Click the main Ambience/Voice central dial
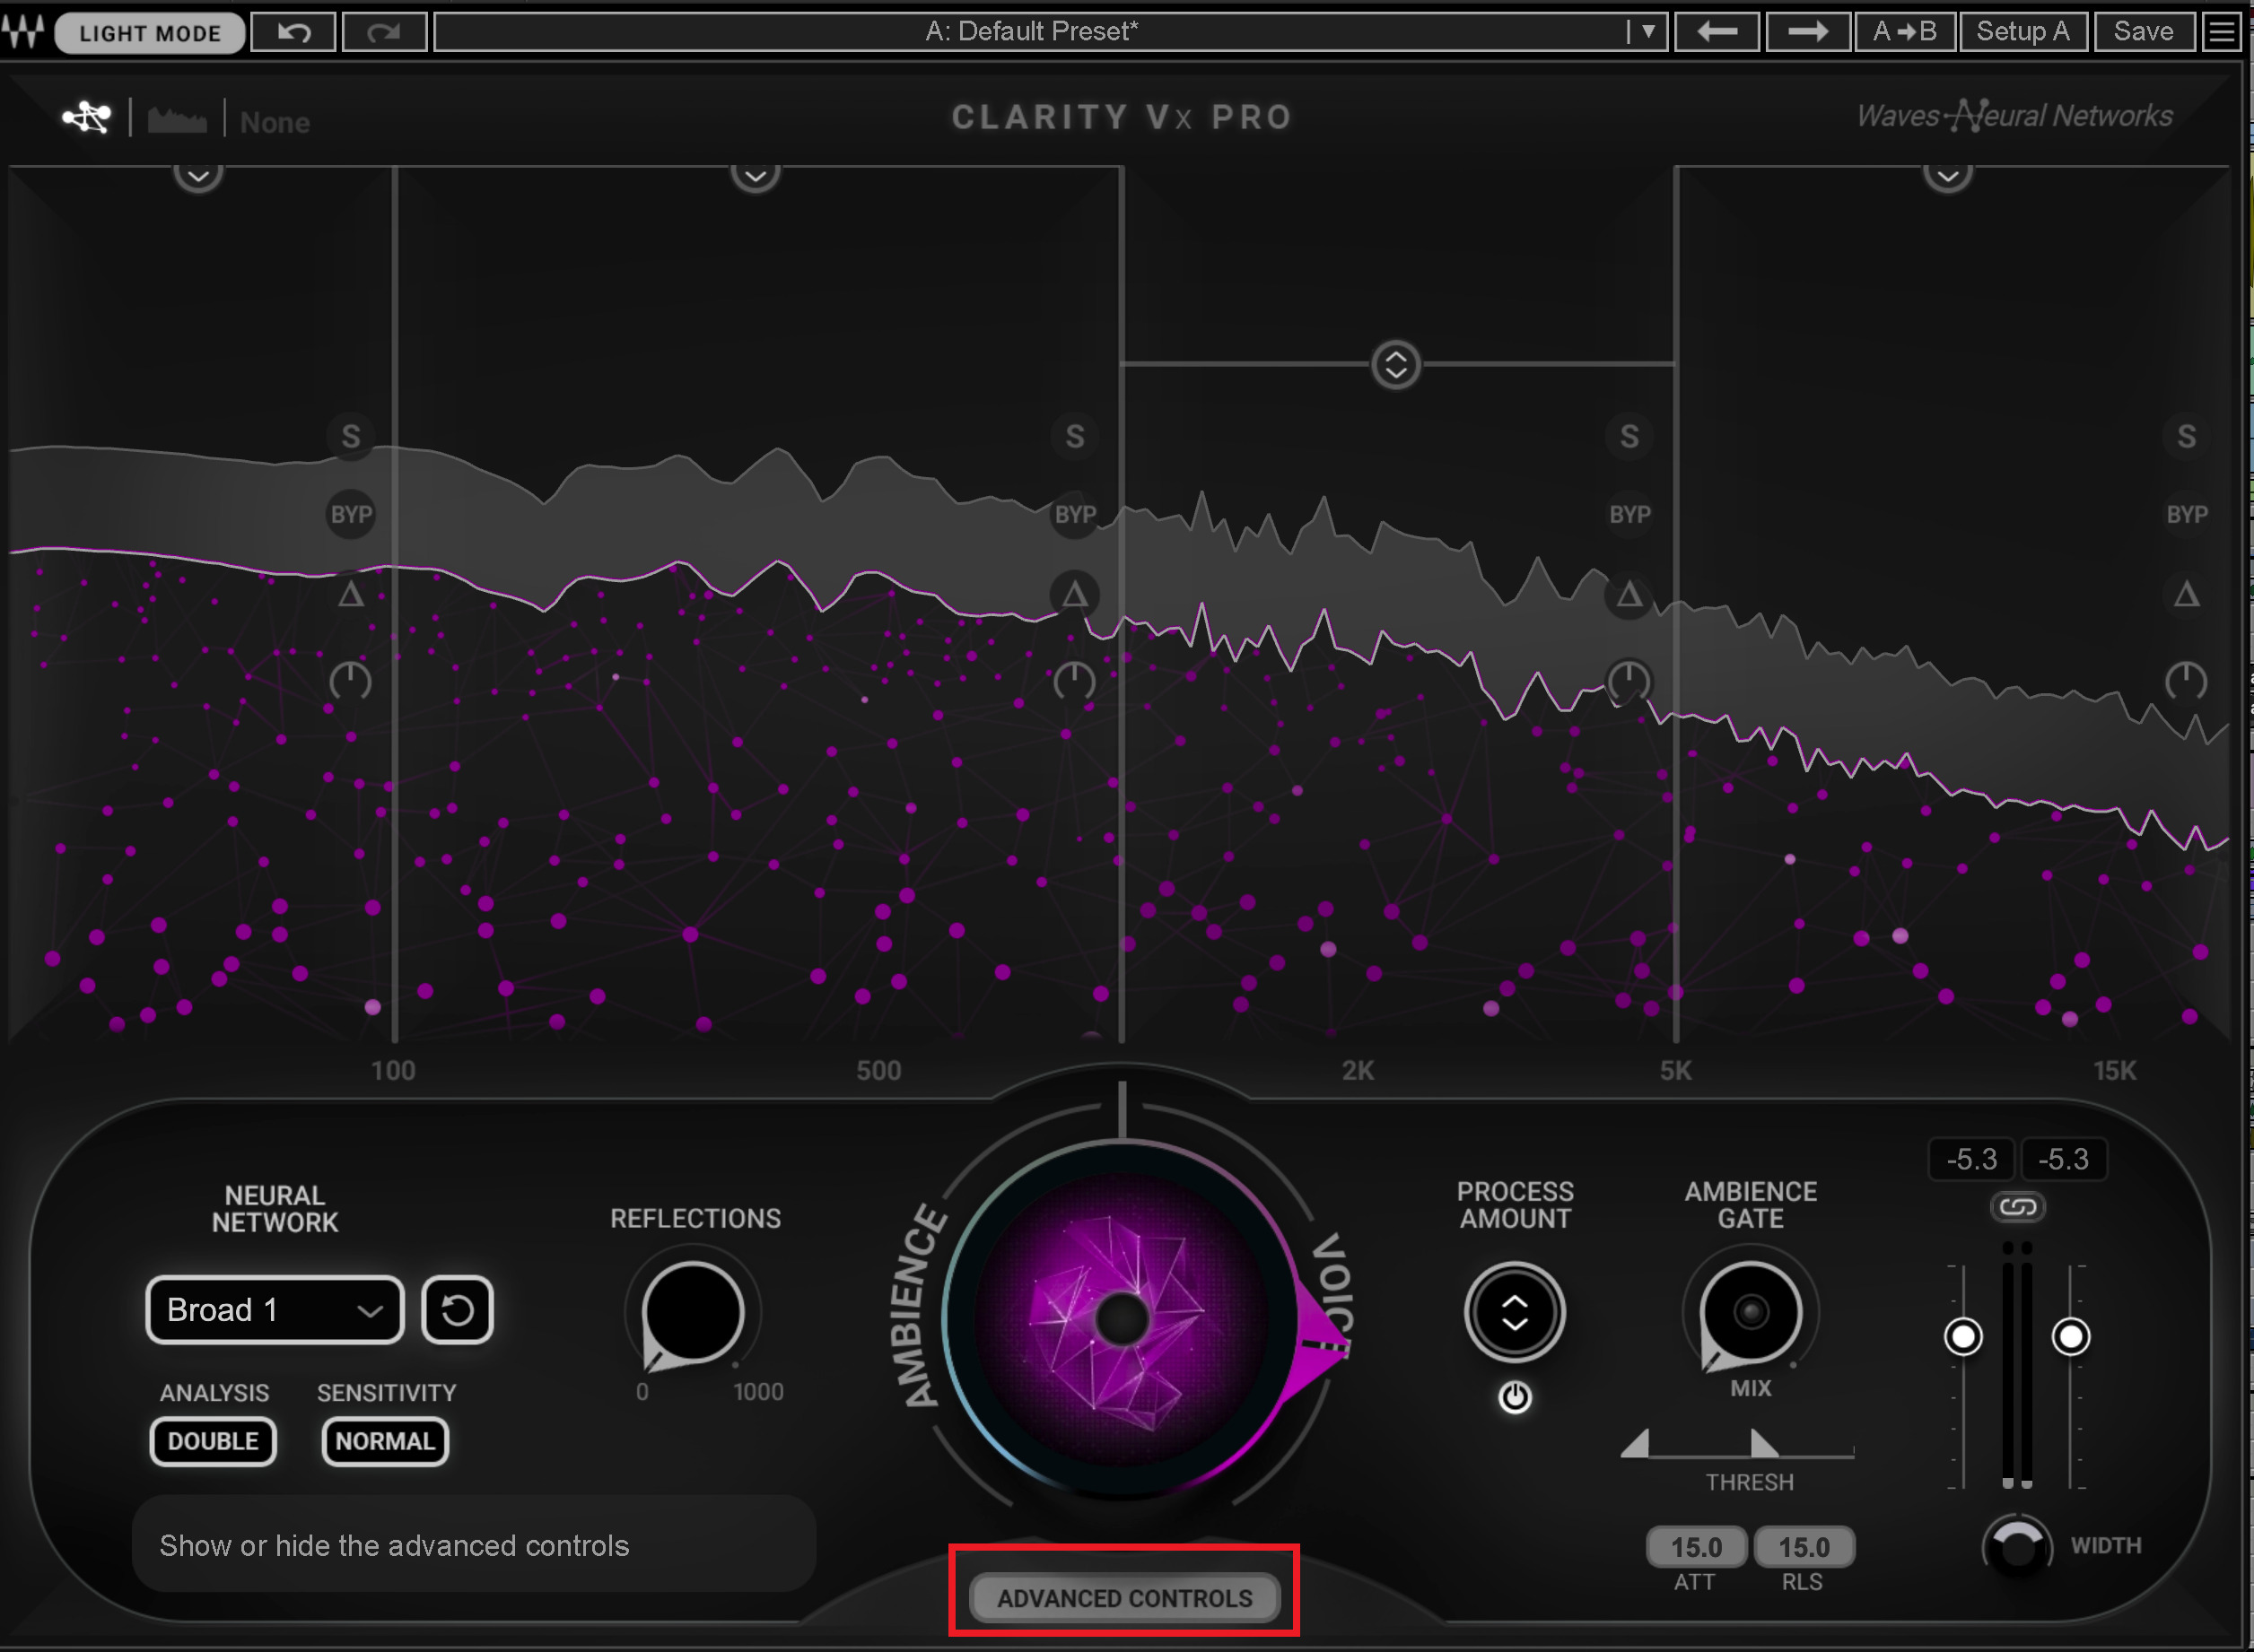Viewport: 2254px width, 1652px height. [1122, 1319]
